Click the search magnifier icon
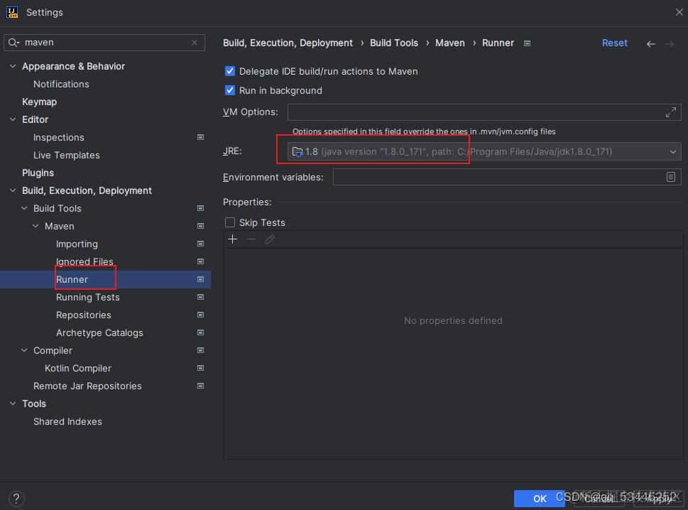This screenshot has height=510, width=688. 13,43
